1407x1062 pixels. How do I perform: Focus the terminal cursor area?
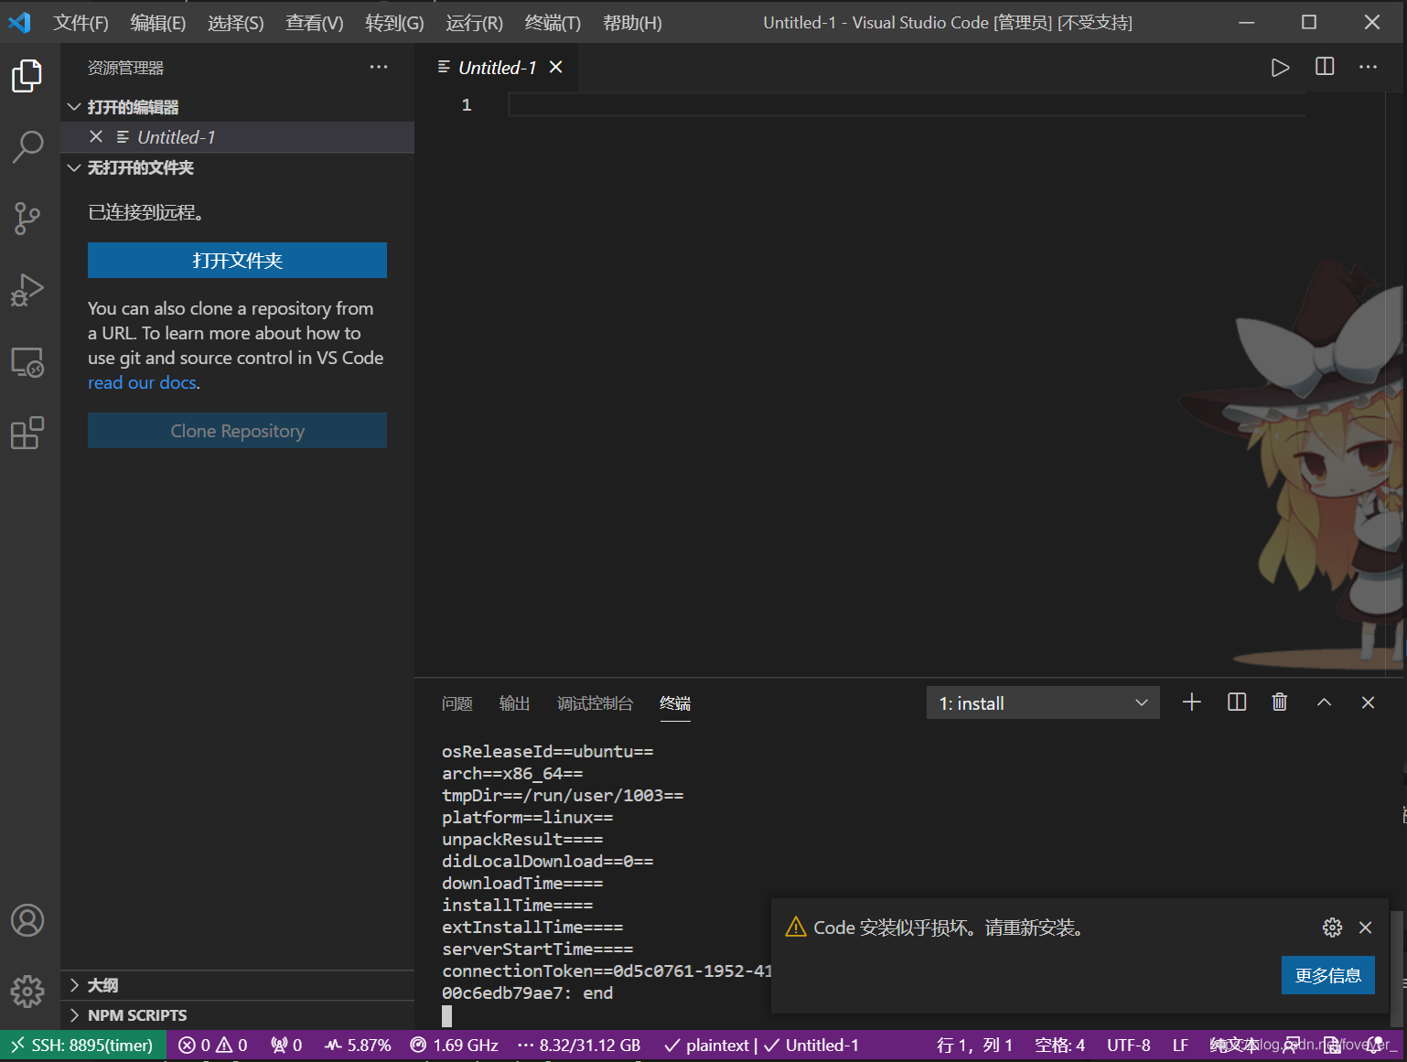pyautogui.click(x=447, y=1016)
